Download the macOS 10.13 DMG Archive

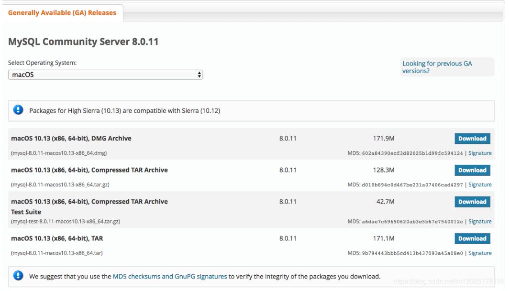click(472, 139)
